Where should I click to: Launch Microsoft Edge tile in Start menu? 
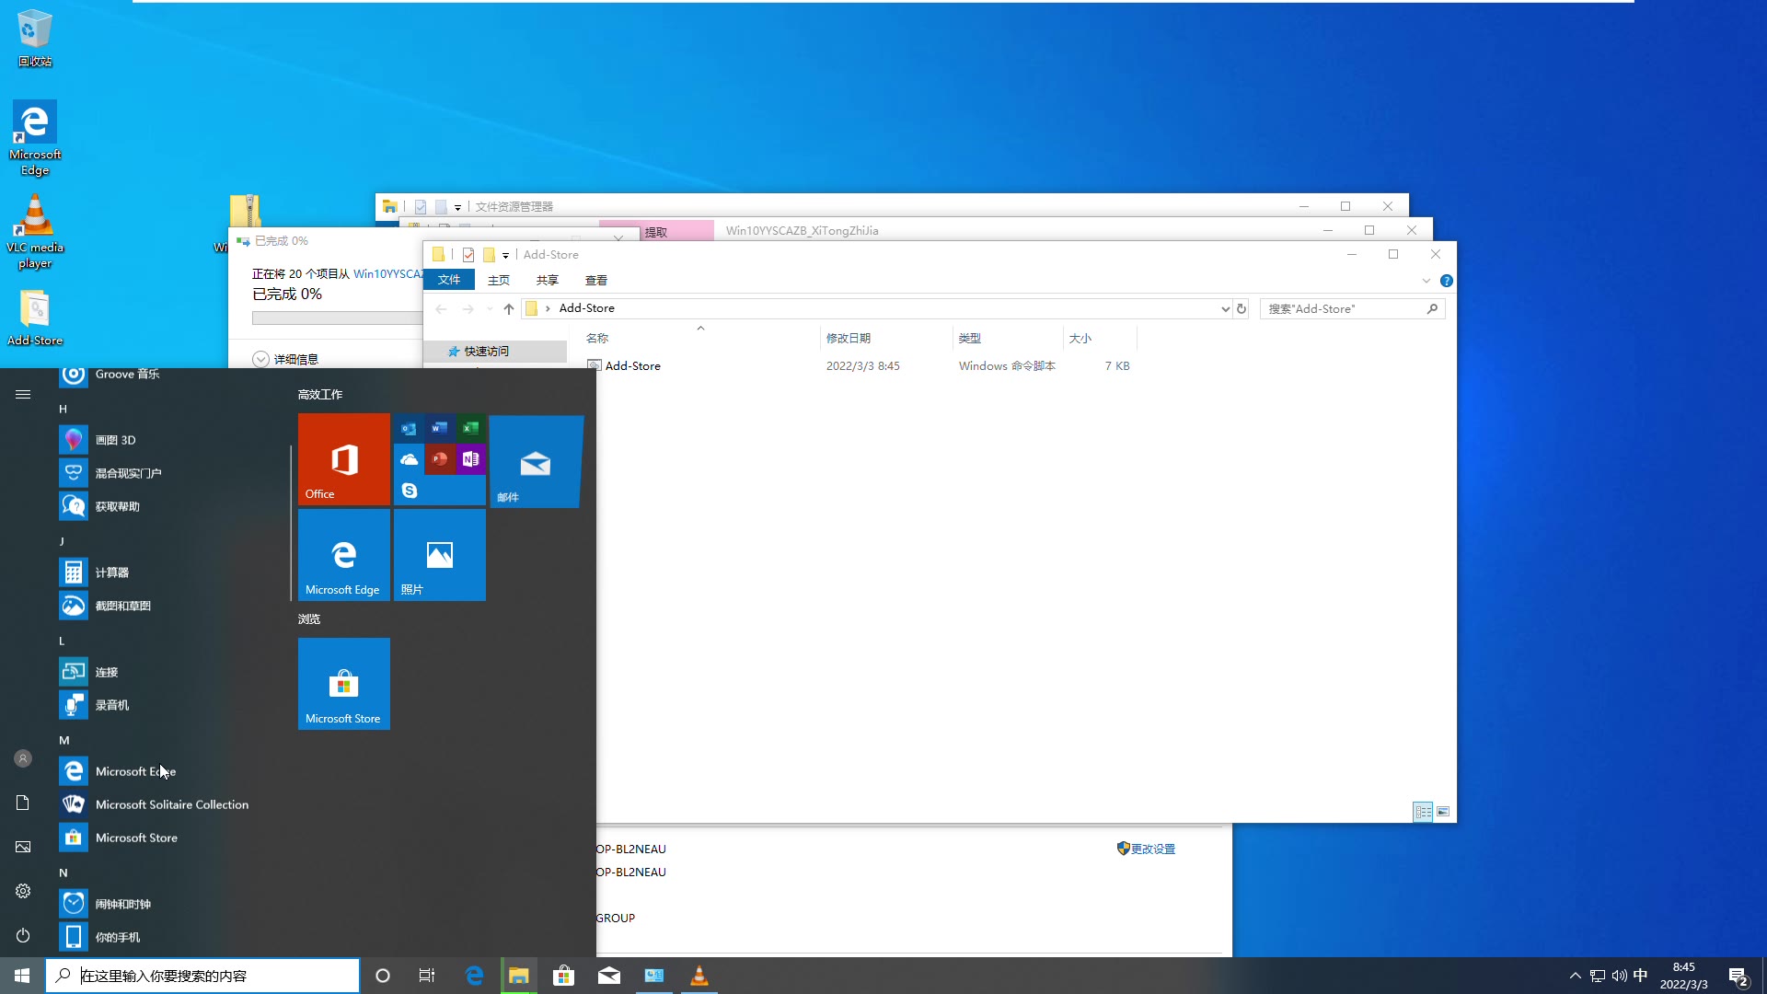tap(344, 555)
